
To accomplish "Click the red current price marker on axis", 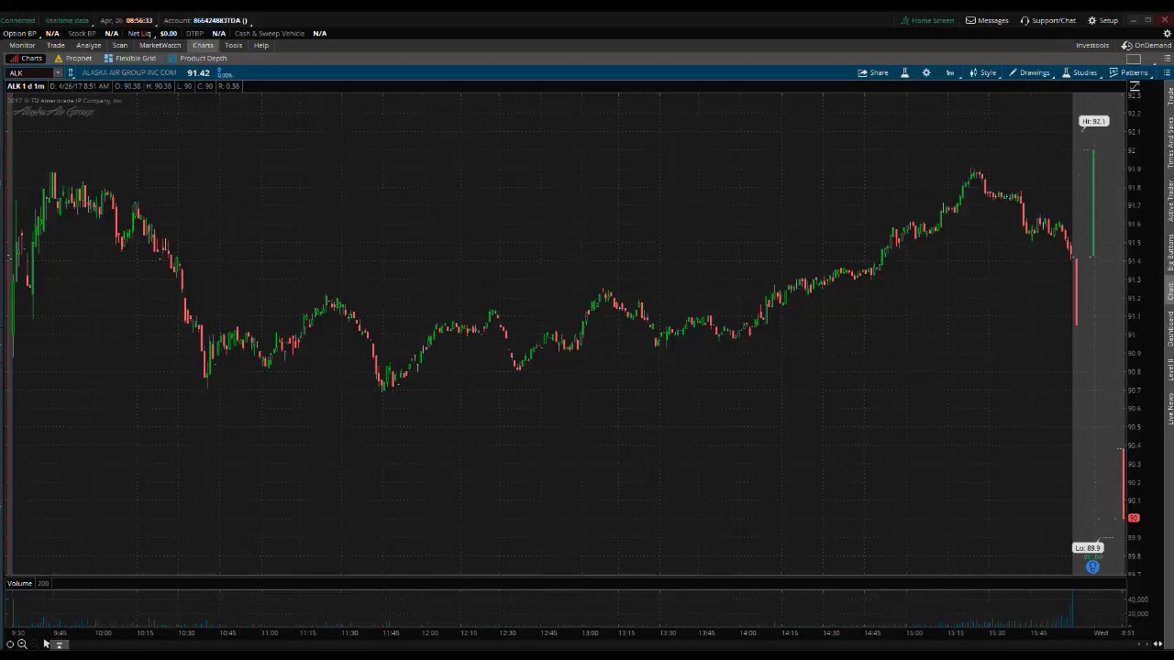I will 1134,519.
